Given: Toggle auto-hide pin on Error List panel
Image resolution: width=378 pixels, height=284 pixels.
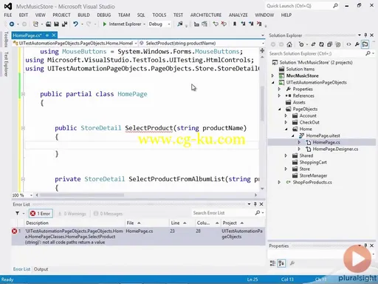Looking at the screenshot, I should [255, 204].
